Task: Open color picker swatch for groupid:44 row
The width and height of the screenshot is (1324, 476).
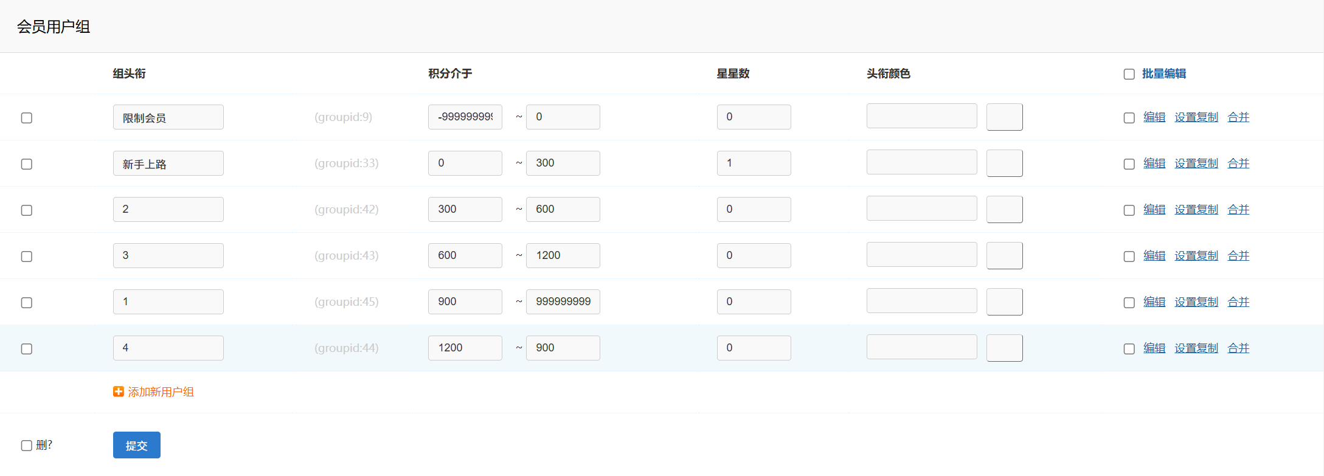Action: coord(1004,348)
